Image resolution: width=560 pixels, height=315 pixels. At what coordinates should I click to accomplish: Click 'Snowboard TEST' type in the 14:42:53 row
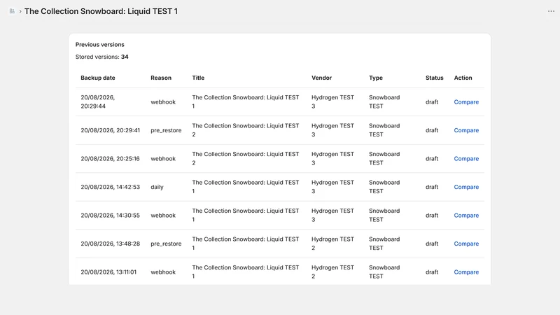click(384, 187)
